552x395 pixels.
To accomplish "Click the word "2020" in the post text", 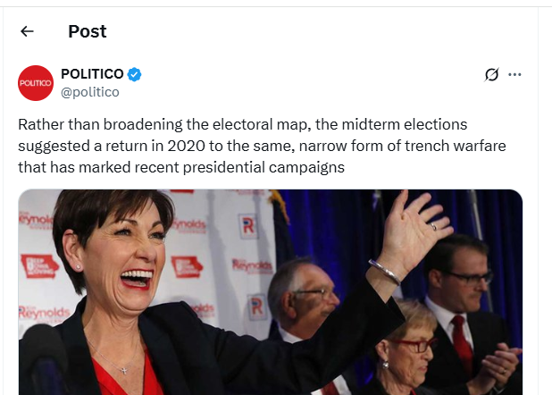I will (x=186, y=146).
